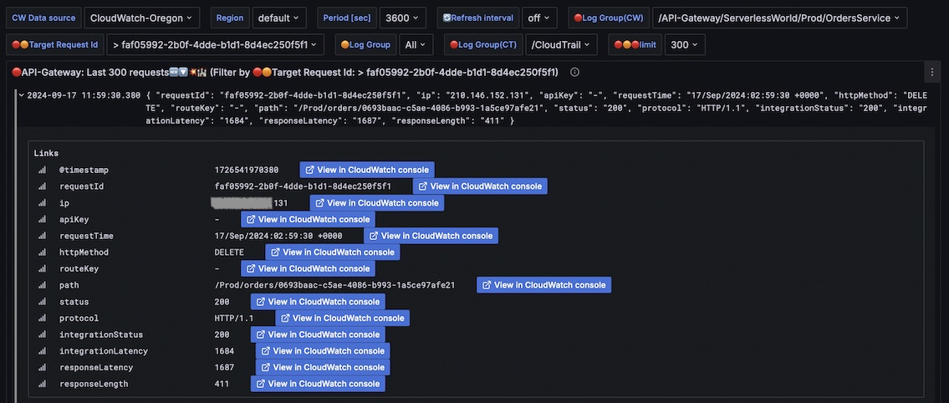Change the Period 3600 dropdown
The image size is (949, 403).
tap(403, 18)
